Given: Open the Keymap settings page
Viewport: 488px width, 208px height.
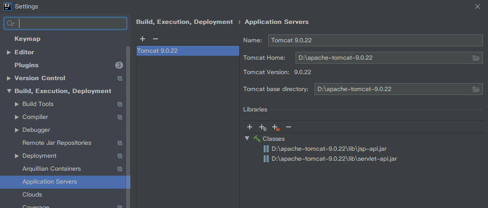Looking at the screenshot, I should point(27,39).
